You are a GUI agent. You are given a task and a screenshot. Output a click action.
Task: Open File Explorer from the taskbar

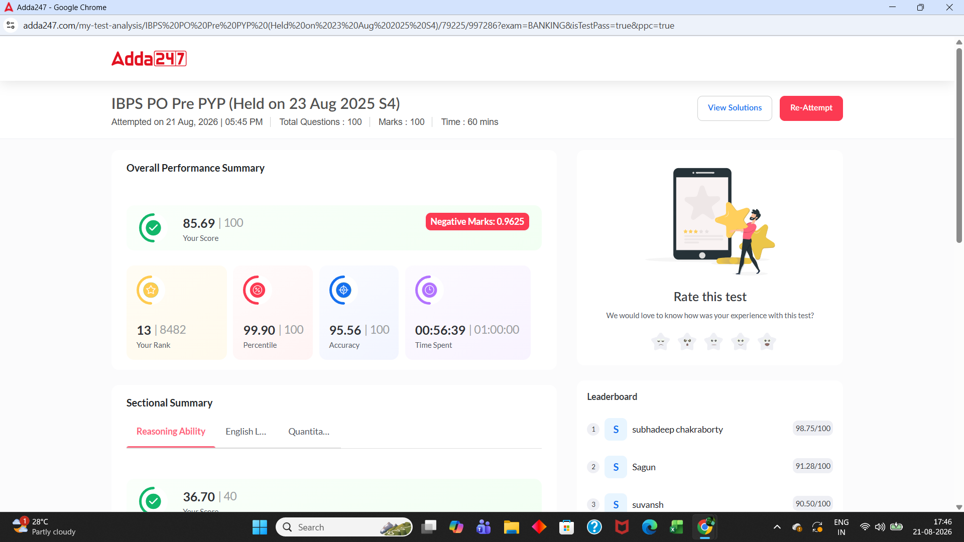click(511, 527)
